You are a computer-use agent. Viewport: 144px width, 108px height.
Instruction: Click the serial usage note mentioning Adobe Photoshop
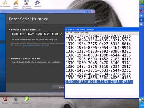pos(34,40)
